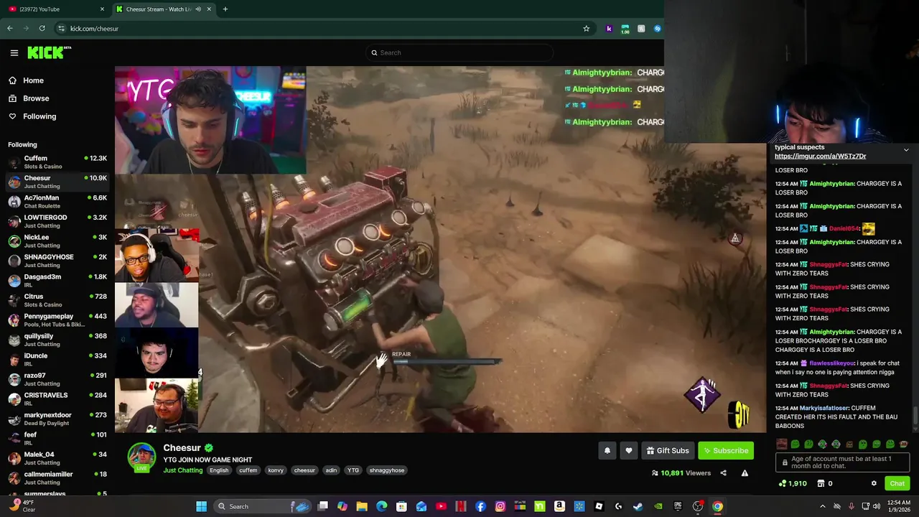Screen dimensions: 919x517
Task: Open volume control in system tray
Action: point(877,506)
